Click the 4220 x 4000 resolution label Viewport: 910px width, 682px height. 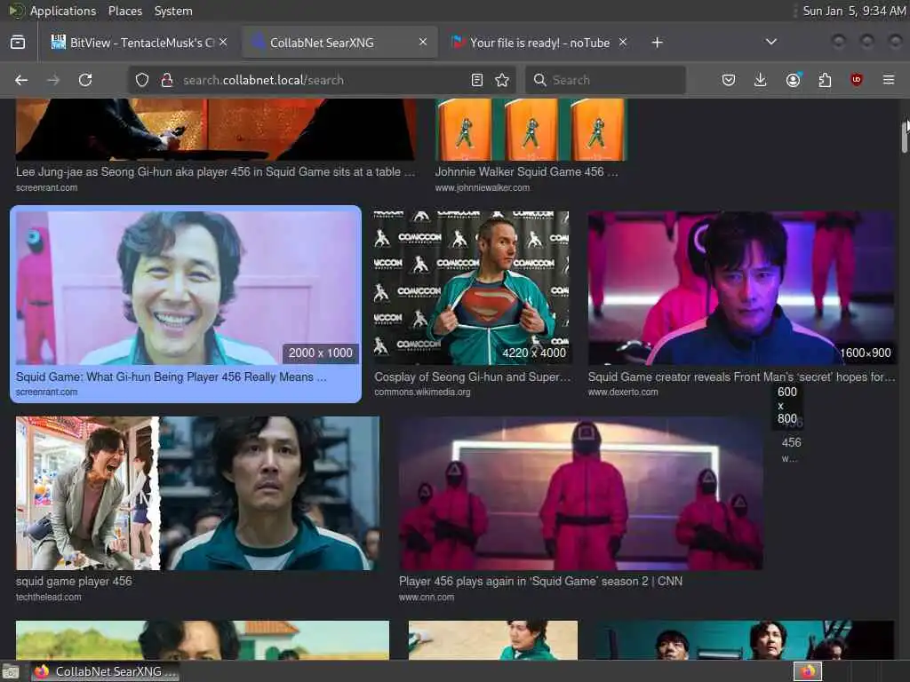534,353
